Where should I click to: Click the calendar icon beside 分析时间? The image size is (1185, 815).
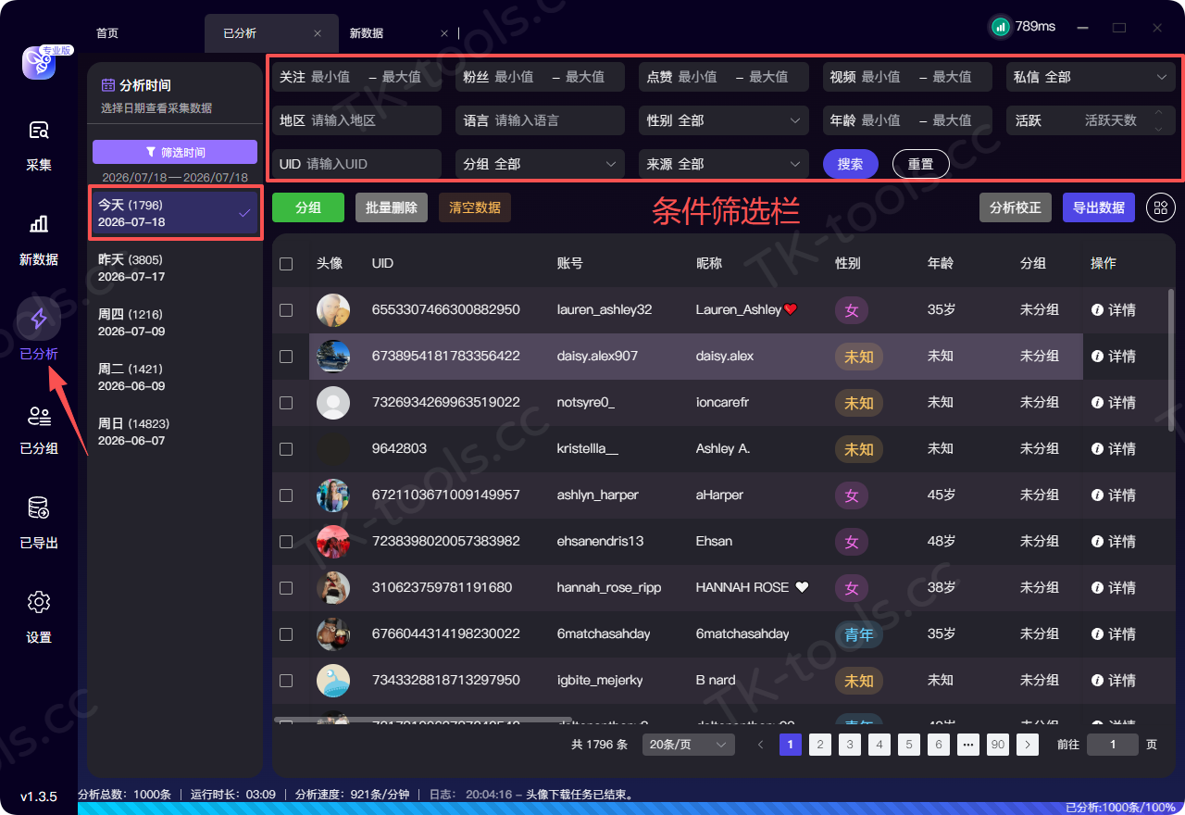(x=108, y=85)
